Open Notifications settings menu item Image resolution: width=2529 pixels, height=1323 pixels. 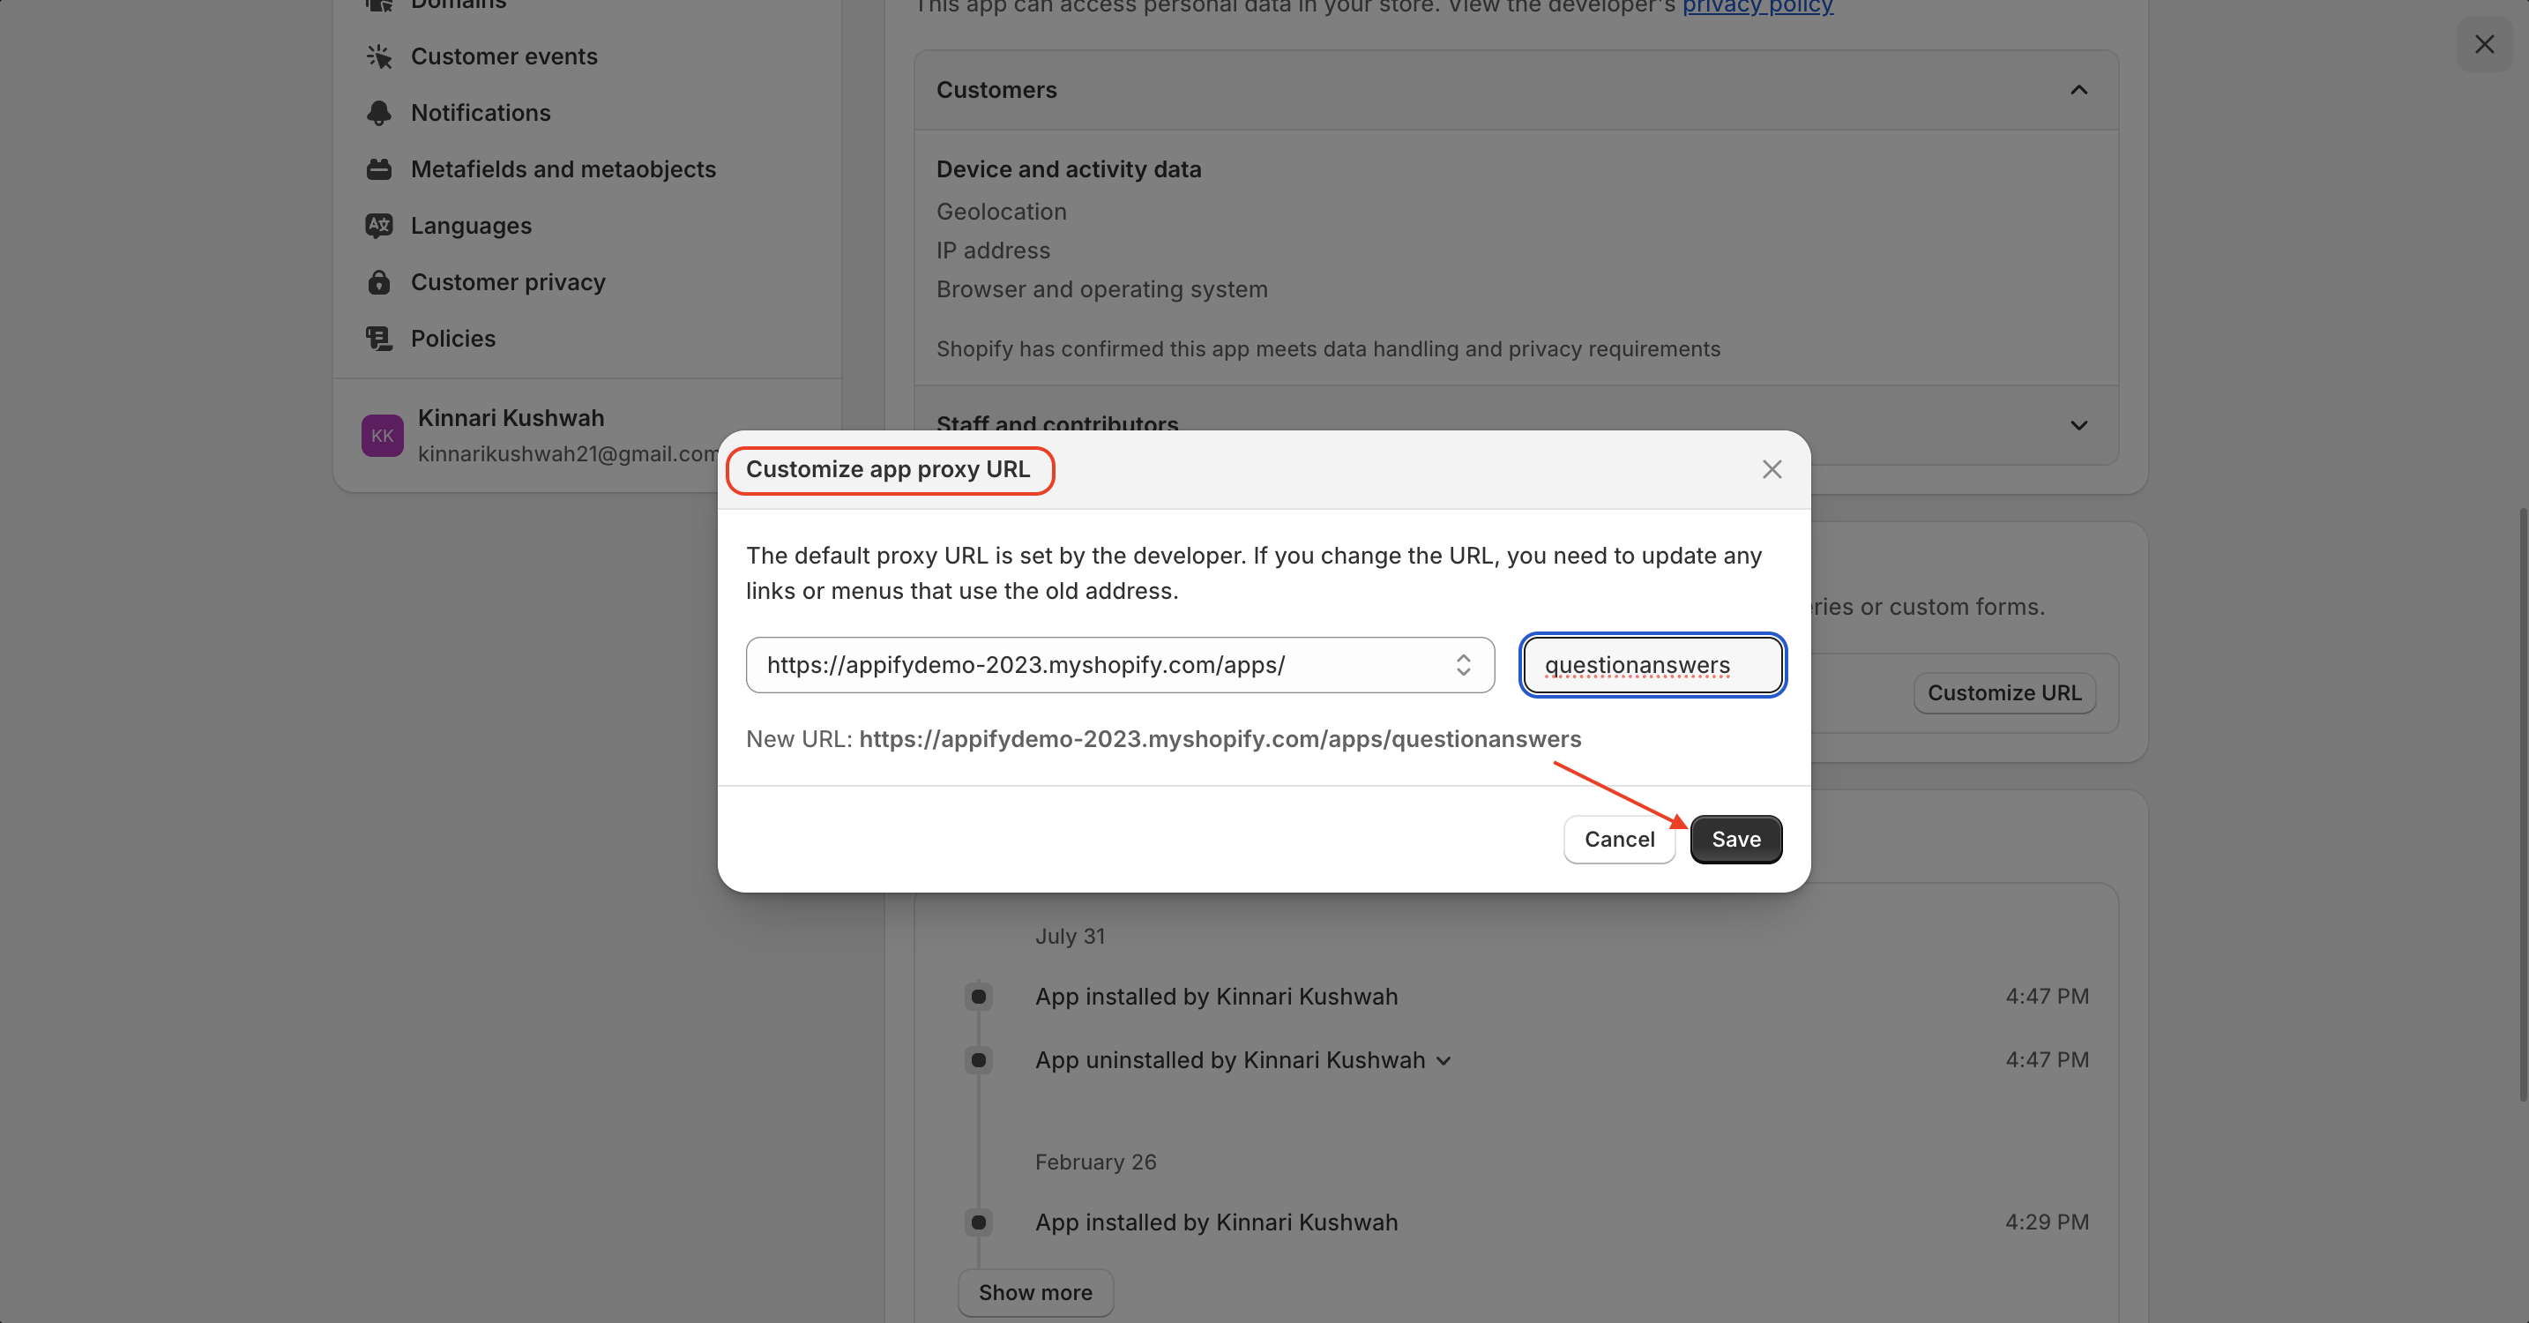[x=480, y=113]
